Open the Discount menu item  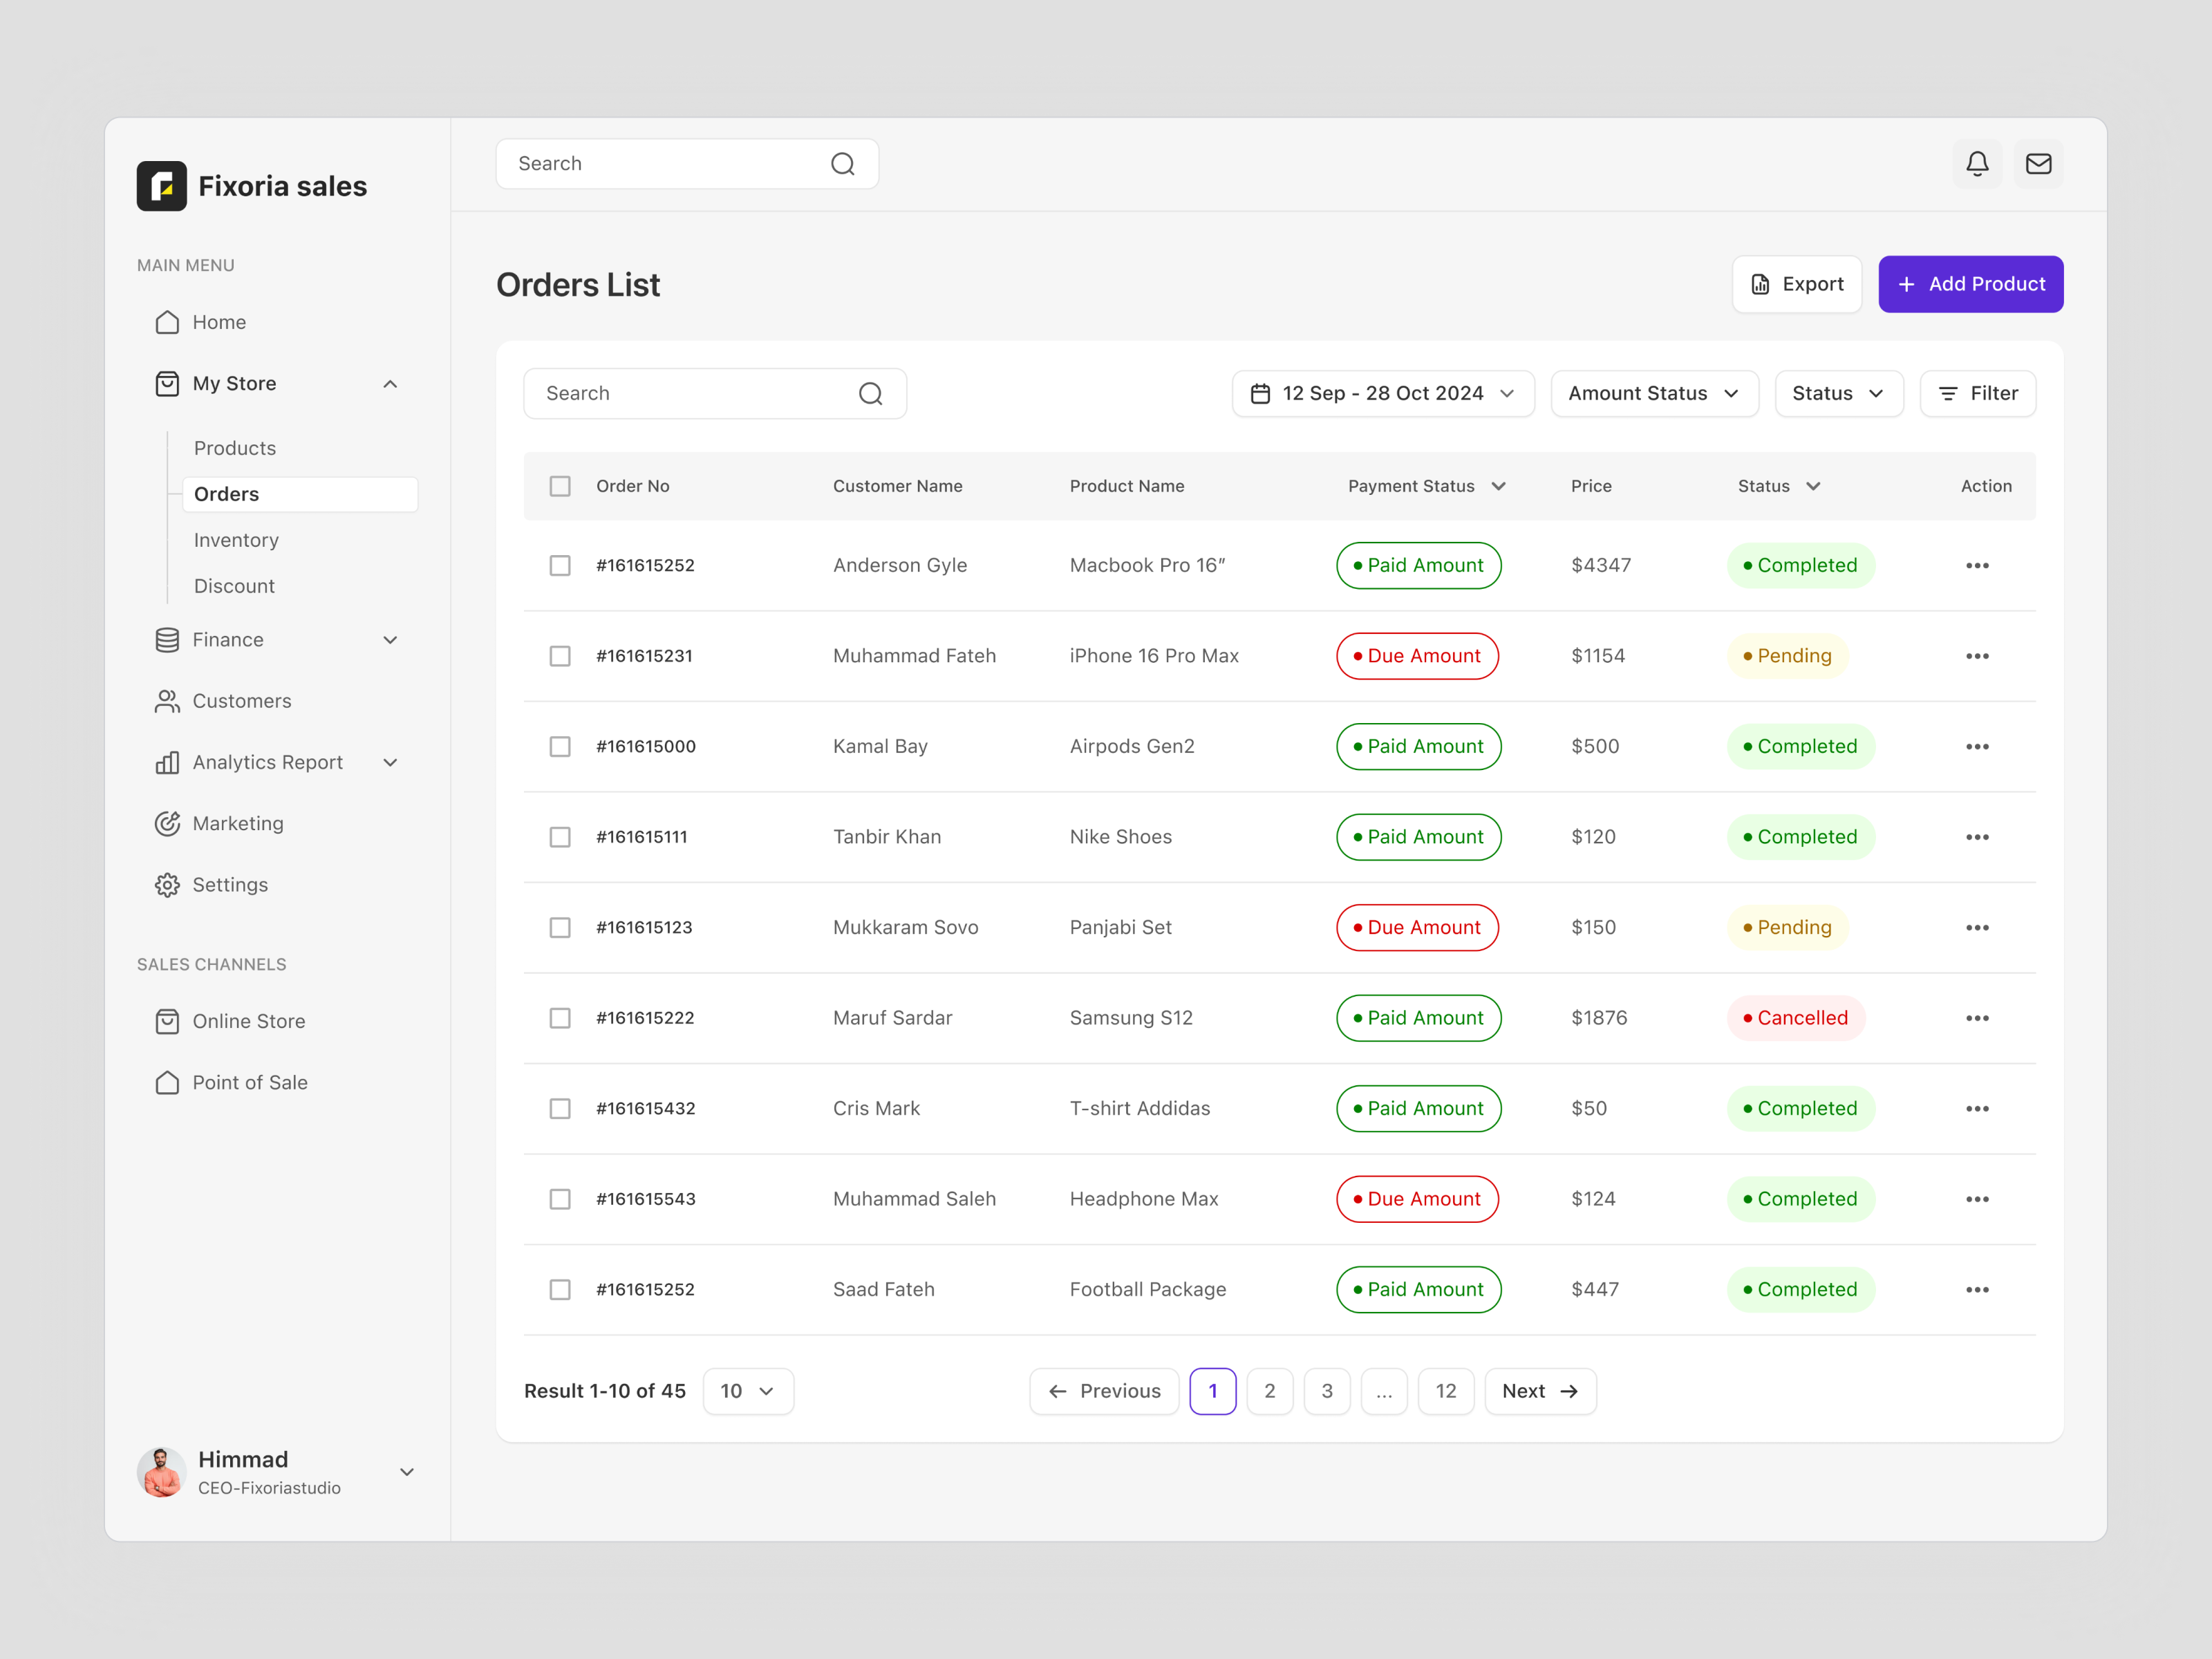(234, 586)
